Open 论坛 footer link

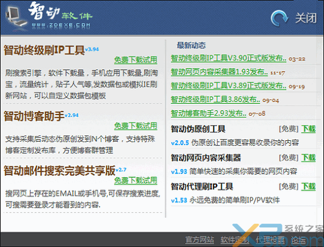tap(298, 240)
